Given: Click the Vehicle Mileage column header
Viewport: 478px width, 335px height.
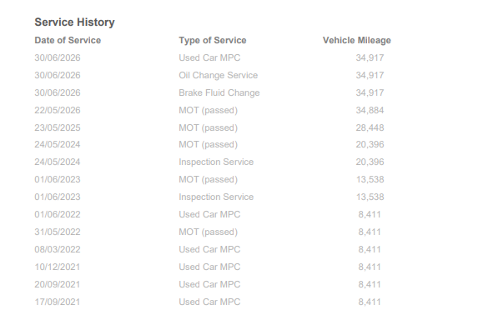Looking at the screenshot, I should point(357,40).
